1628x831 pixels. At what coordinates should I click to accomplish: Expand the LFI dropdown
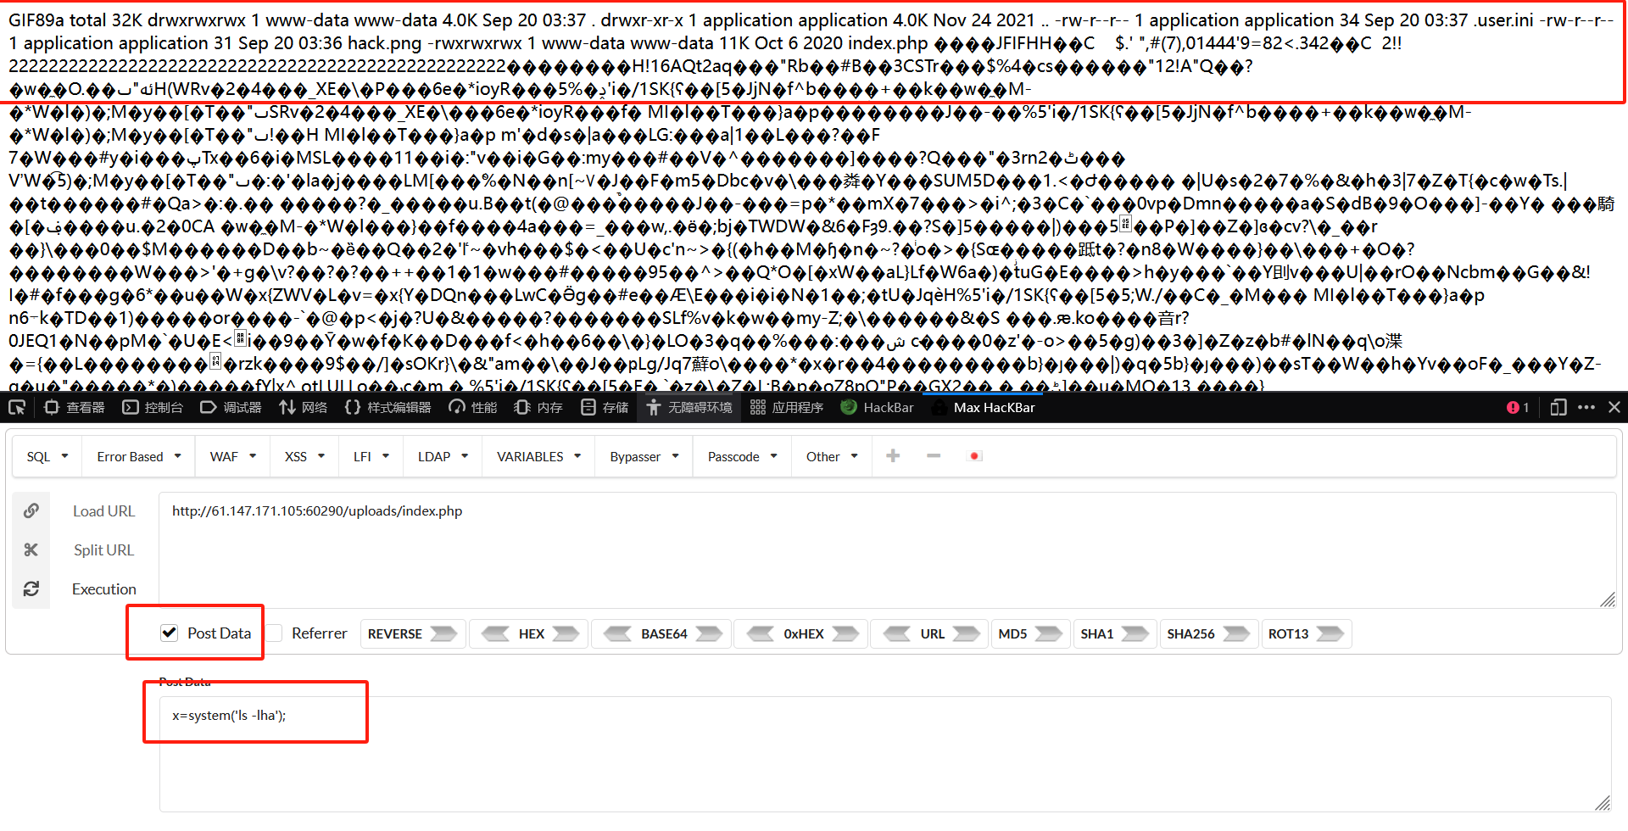pyautogui.click(x=371, y=457)
